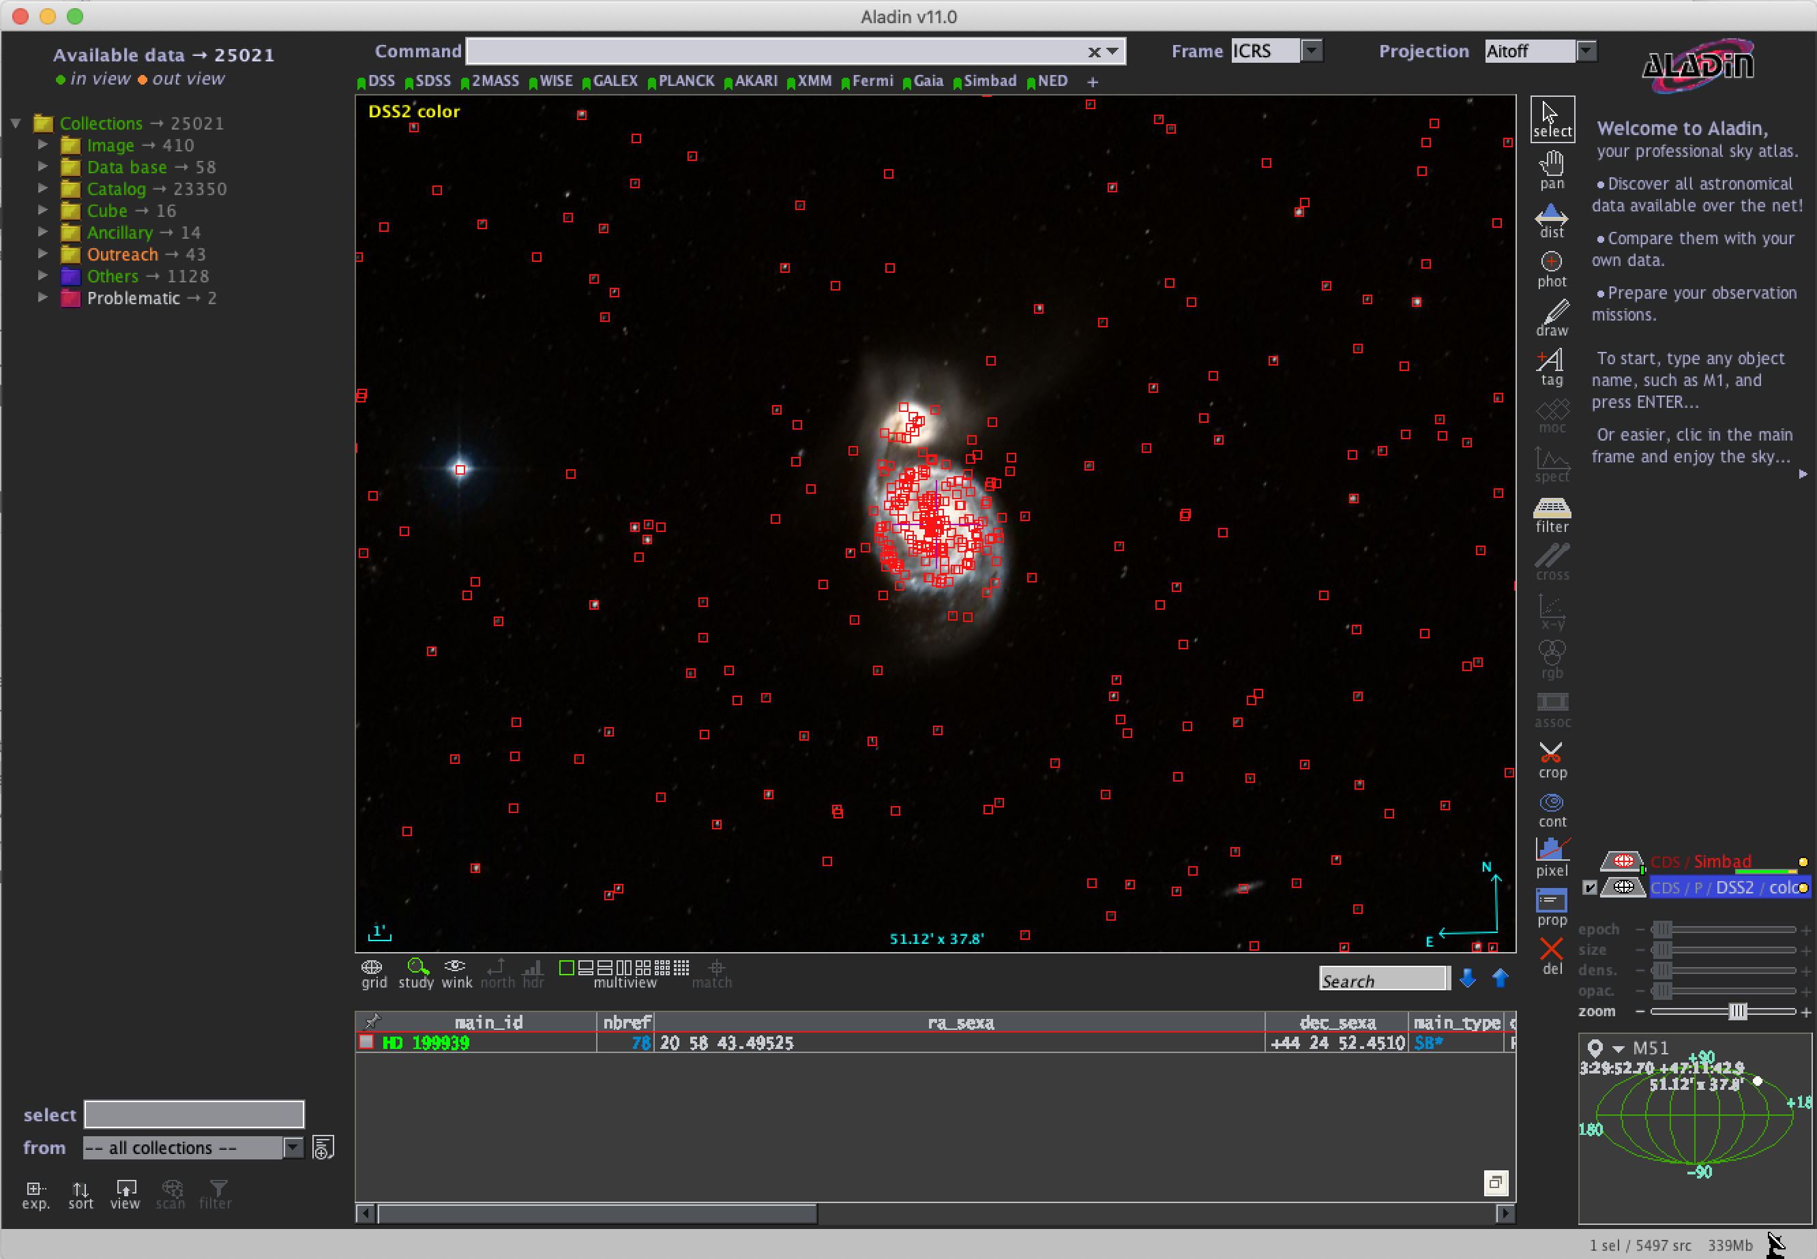1817x1259 pixels.
Task: Open the pixel histogram tool
Action: coord(1551,857)
